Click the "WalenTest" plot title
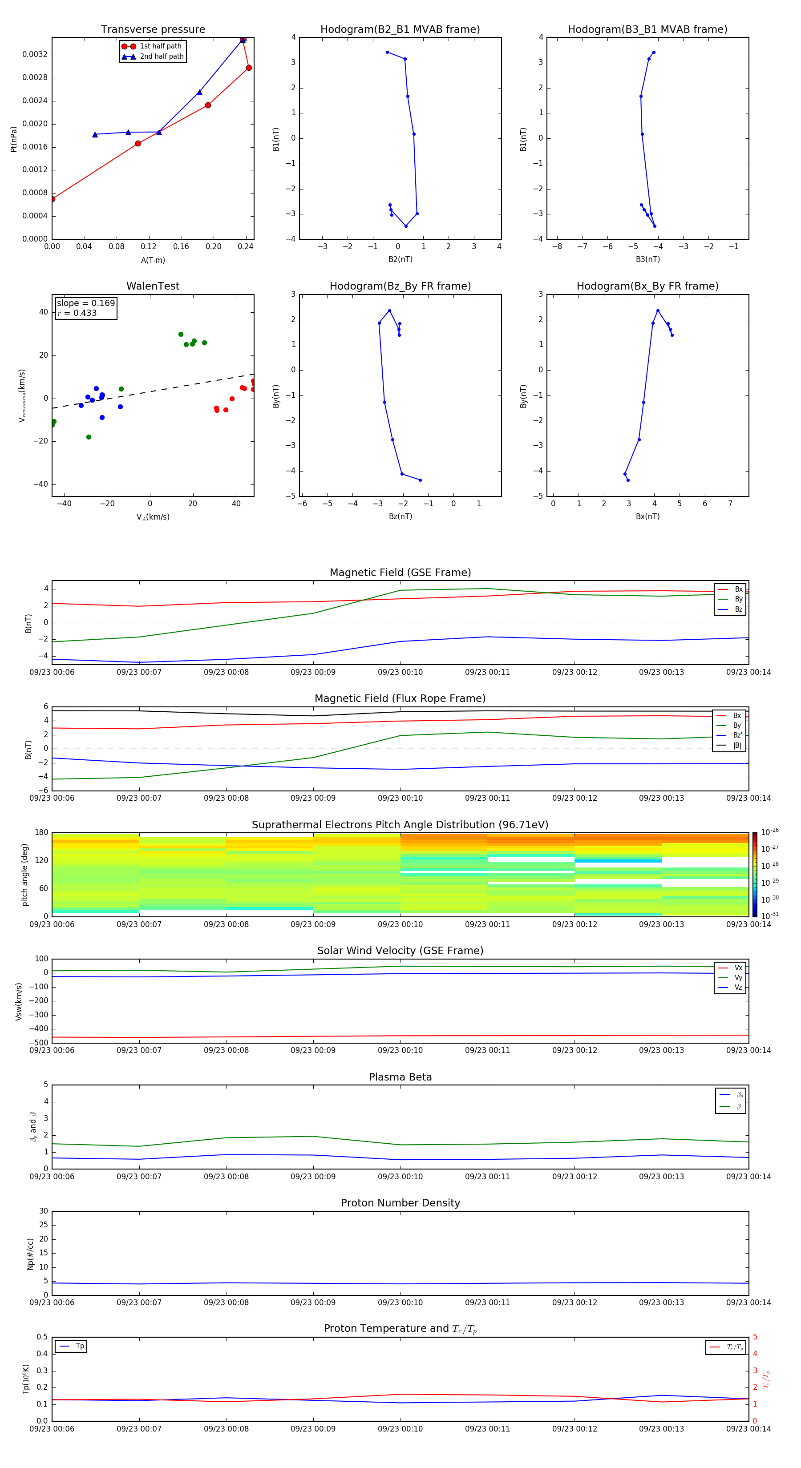 pyautogui.click(x=153, y=286)
